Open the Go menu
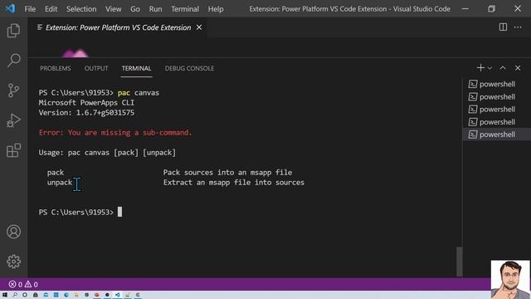Screen dimensions: 531x299 point(135,9)
